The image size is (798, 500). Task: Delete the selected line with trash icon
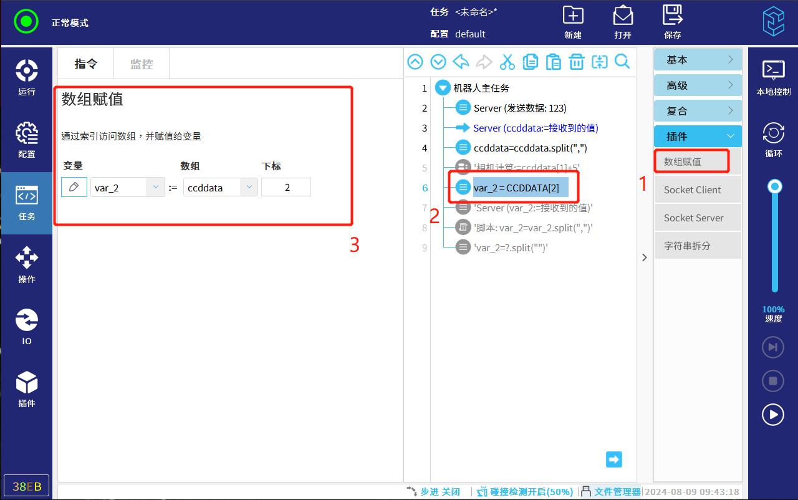coord(576,62)
